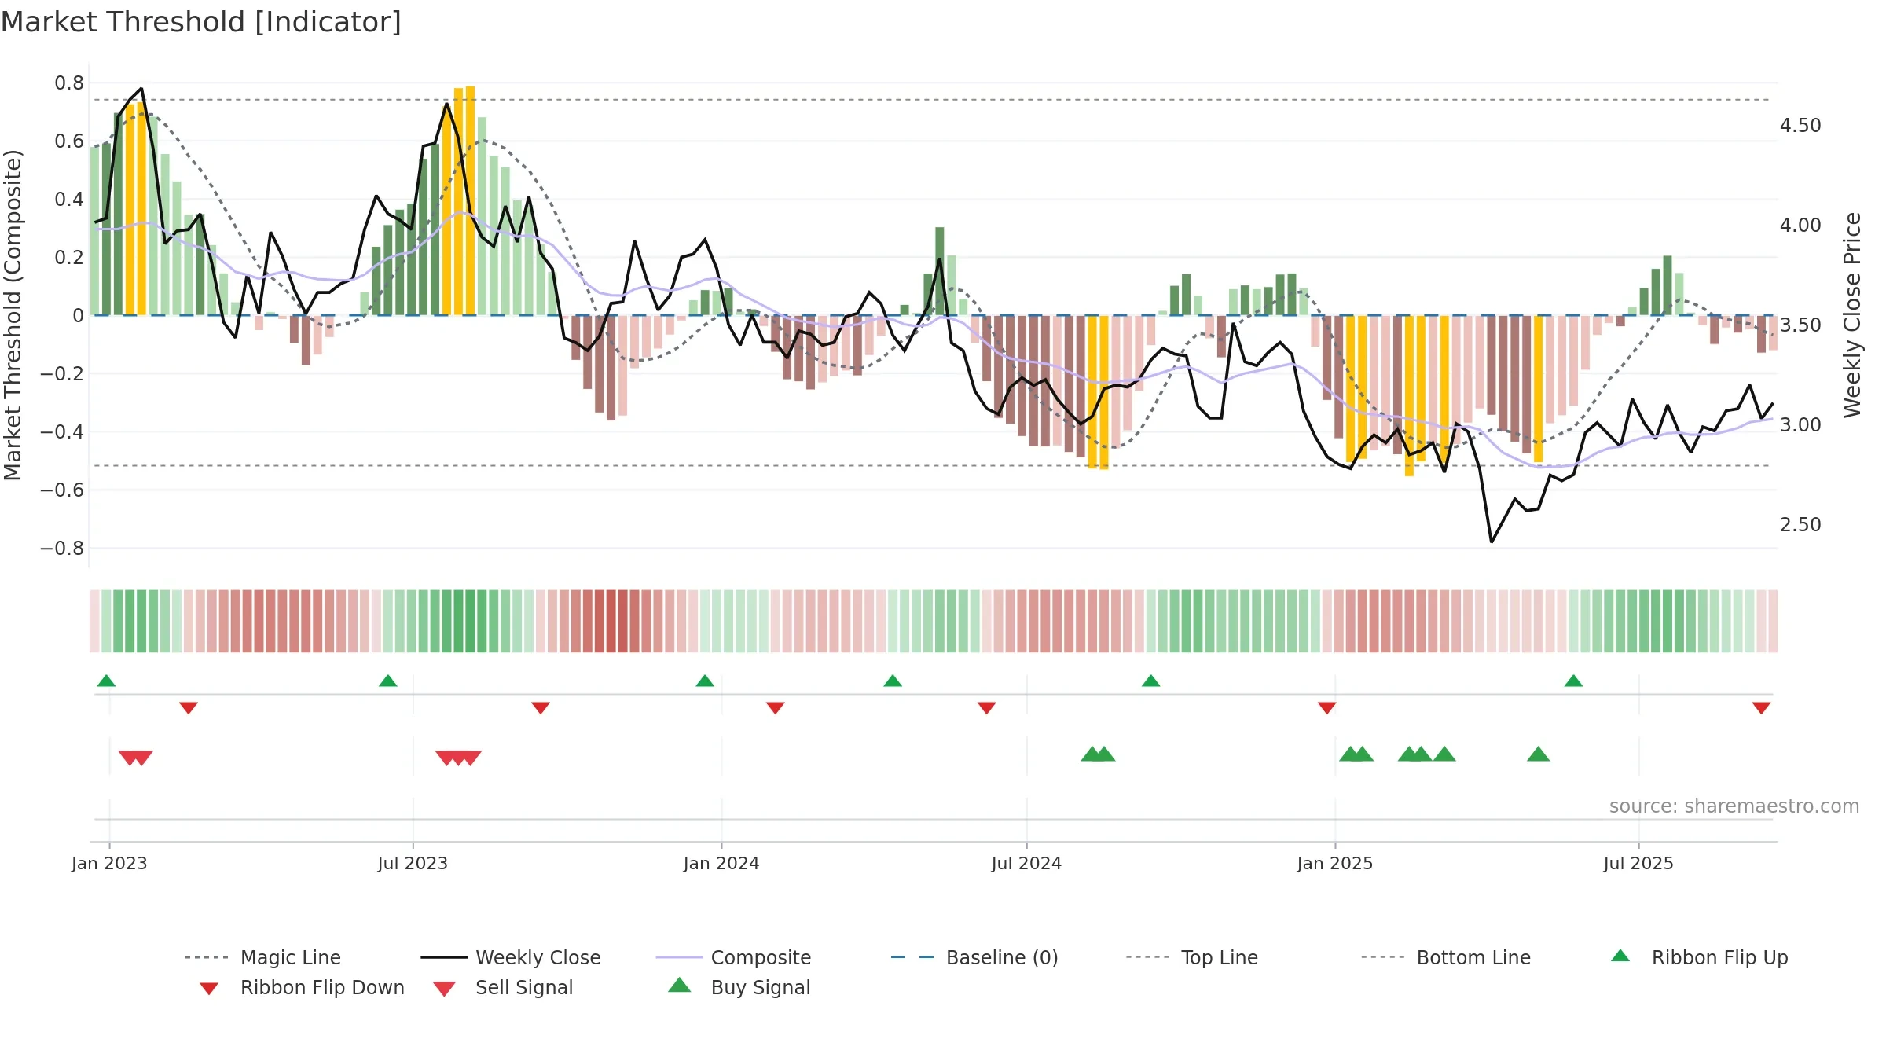Click the Ribbon Flip Up marker near April 2024
The height and width of the screenshot is (1061, 1886).
(893, 681)
